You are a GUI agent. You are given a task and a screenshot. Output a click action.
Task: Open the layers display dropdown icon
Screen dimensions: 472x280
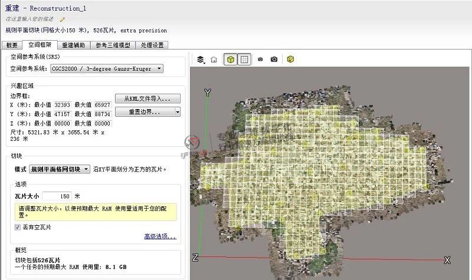pos(201,60)
